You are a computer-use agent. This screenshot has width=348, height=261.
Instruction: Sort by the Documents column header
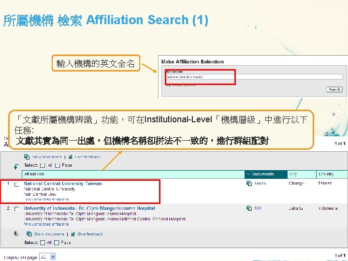pos(266,174)
